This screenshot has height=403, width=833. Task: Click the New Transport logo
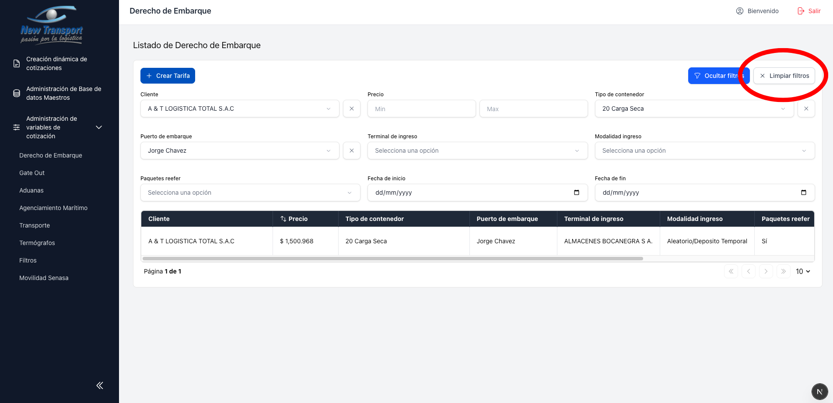pyautogui.click(x=52, y=25)
